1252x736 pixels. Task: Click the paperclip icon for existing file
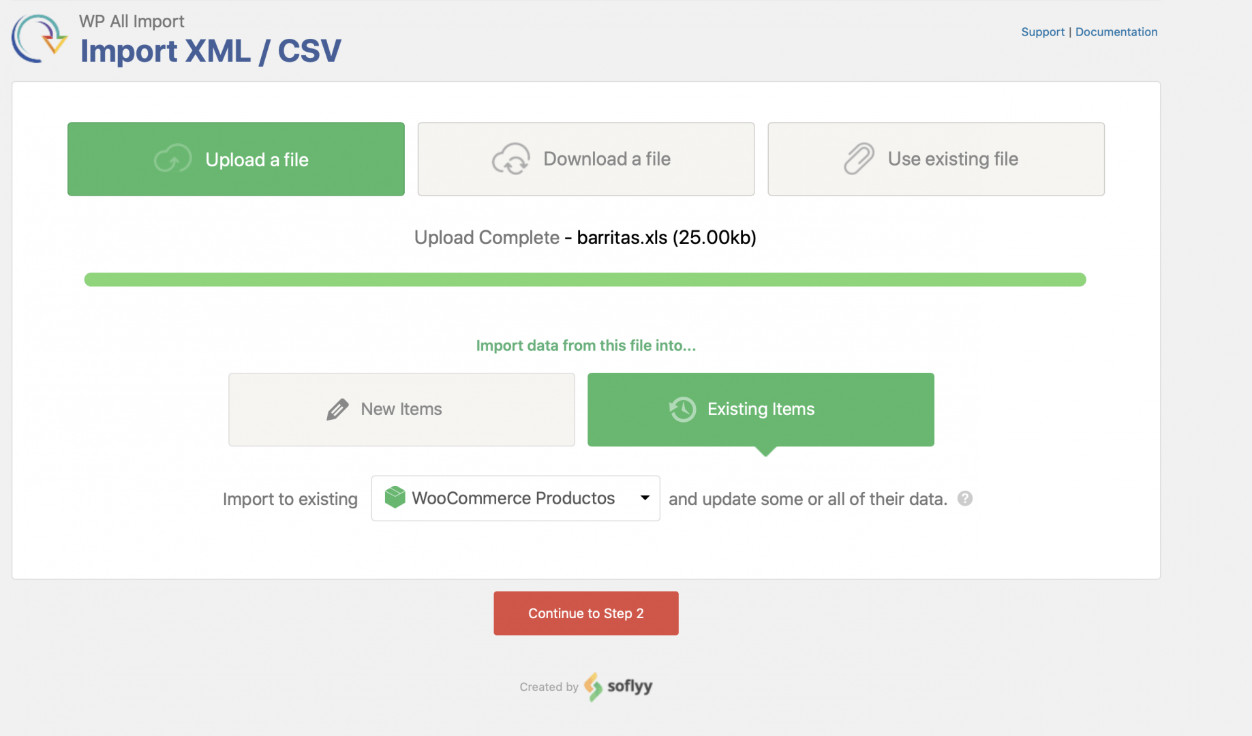(x=859, y=159)
